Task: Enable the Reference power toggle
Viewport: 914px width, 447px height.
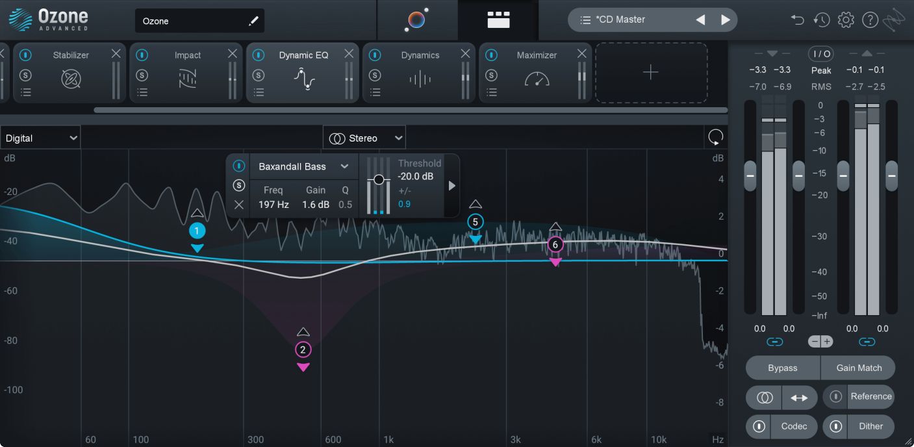Action: [836, 396]
